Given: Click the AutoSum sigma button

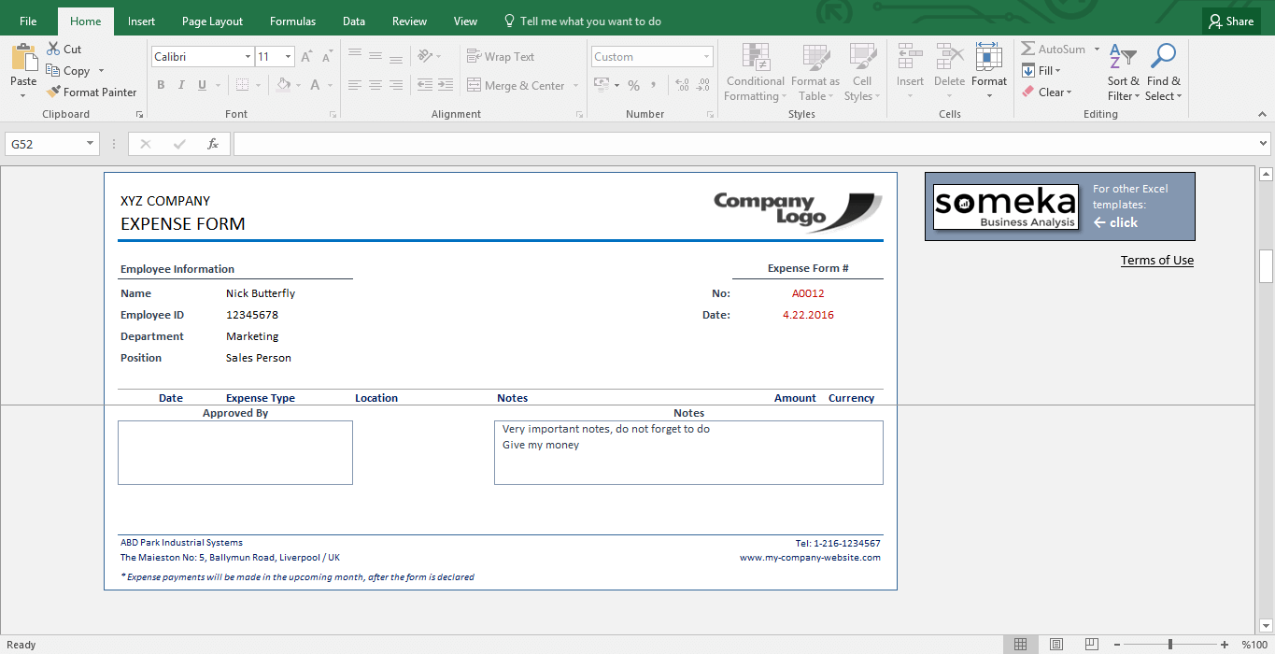Looking at the screenshot, I should coord(1053,49).
